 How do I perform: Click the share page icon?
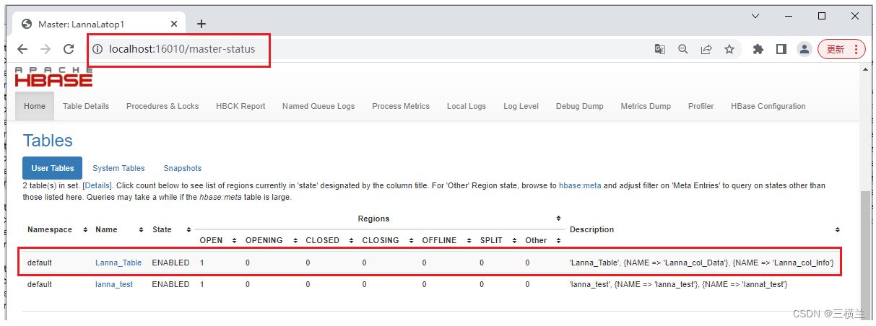[706, 49]
